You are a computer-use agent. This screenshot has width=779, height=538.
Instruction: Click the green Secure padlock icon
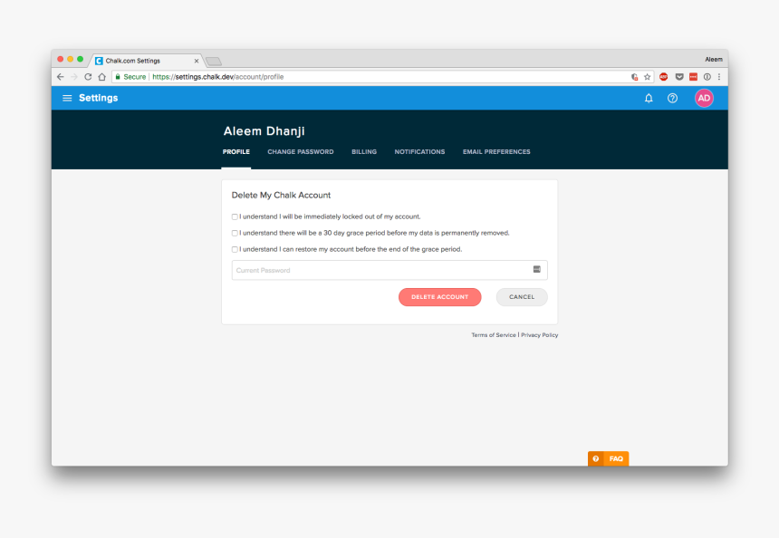(118, 77)
